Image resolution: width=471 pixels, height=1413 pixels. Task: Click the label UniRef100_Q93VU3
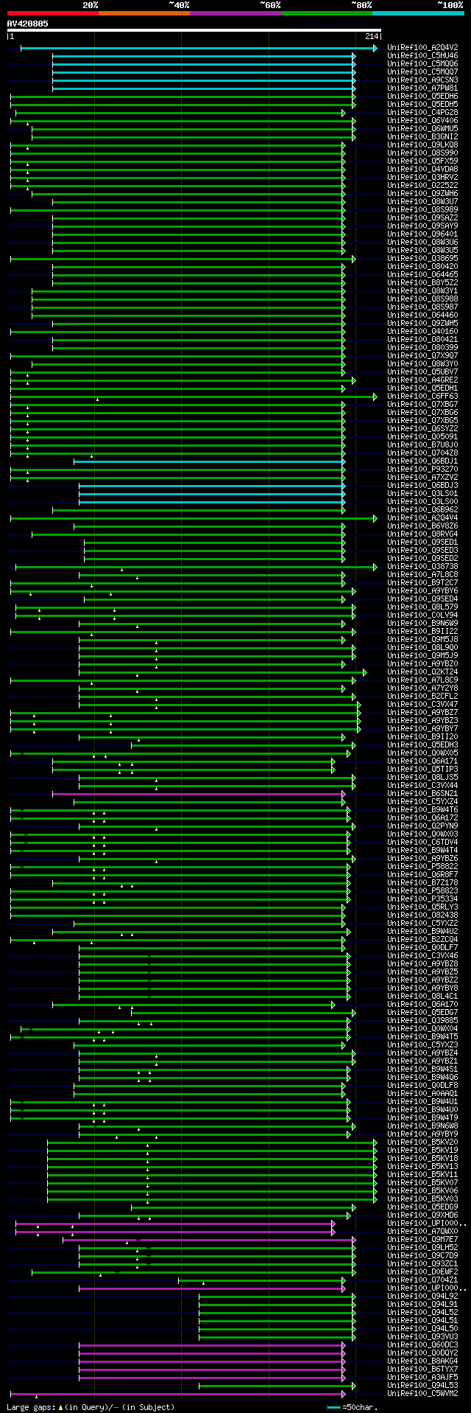422,1336
